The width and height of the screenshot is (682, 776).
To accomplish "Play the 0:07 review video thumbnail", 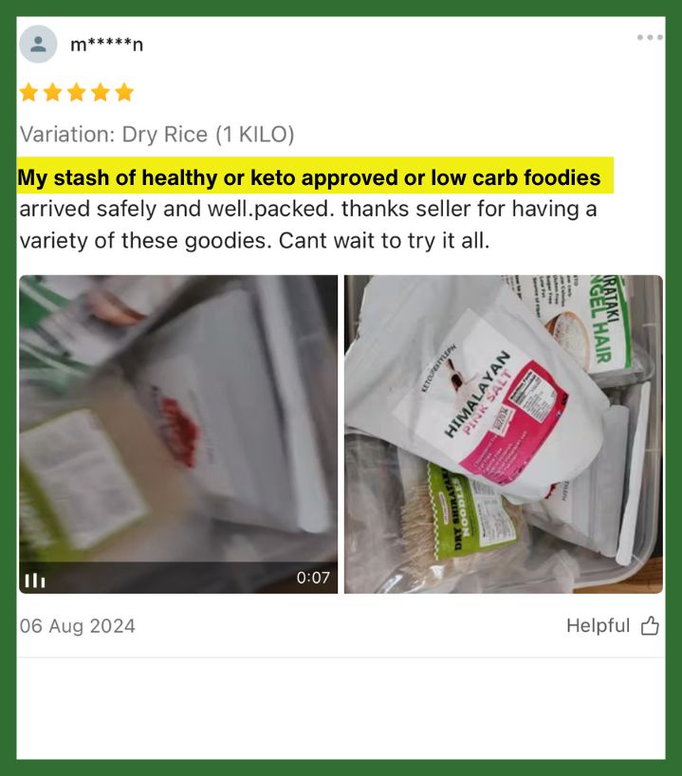I will [178, 434].
